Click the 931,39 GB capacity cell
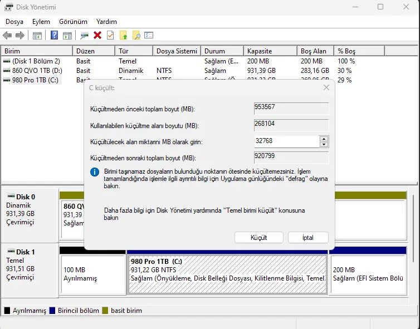Viewport: 420px width, 329px height. (261, 71)
